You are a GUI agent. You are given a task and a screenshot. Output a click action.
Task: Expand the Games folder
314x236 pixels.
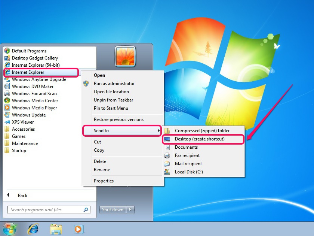coord(19,136)
